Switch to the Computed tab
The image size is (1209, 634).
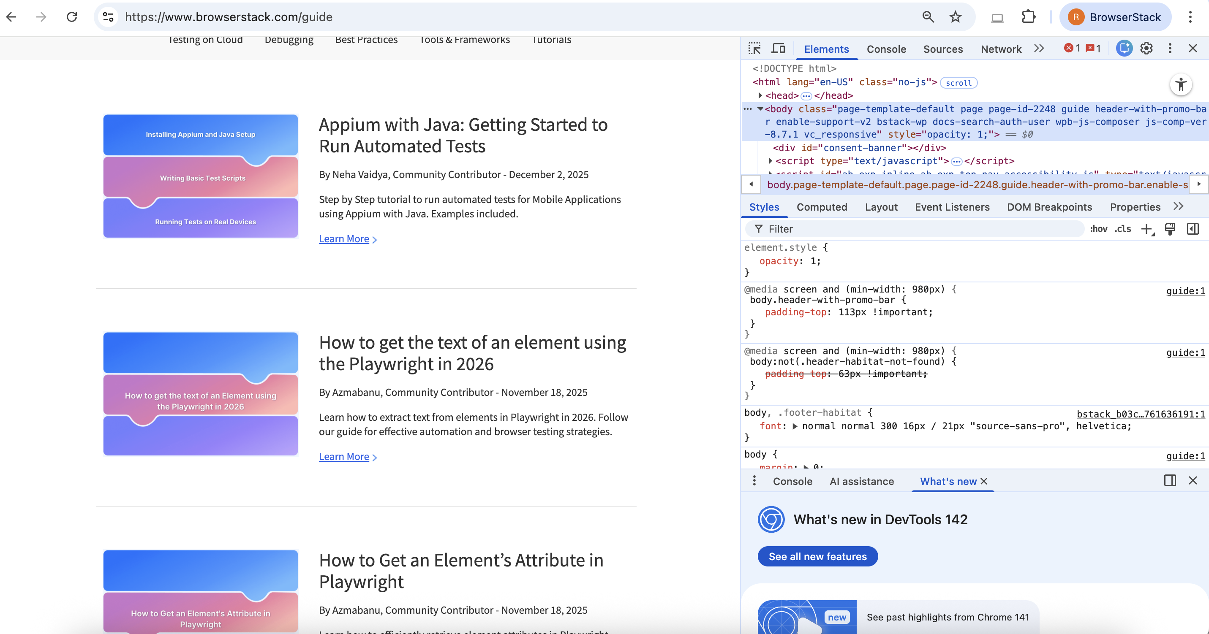pos(822,207)
